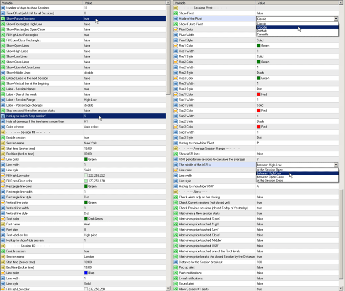The width and height of the screenshot is (345, 291).
Task: Select 'Woodie' in the pivot mode list
Action: coord(298,27)
